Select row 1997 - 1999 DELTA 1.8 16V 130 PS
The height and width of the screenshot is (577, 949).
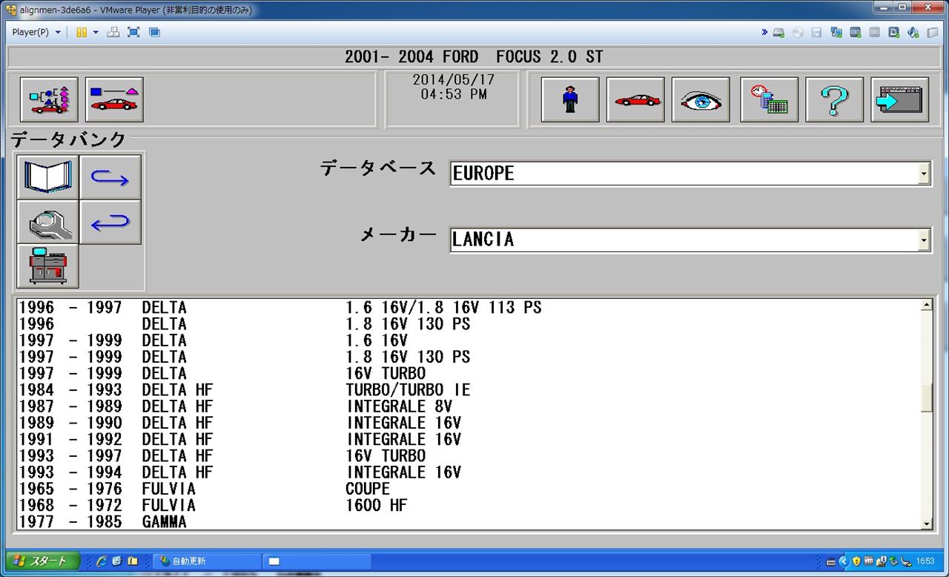point(468,357)
